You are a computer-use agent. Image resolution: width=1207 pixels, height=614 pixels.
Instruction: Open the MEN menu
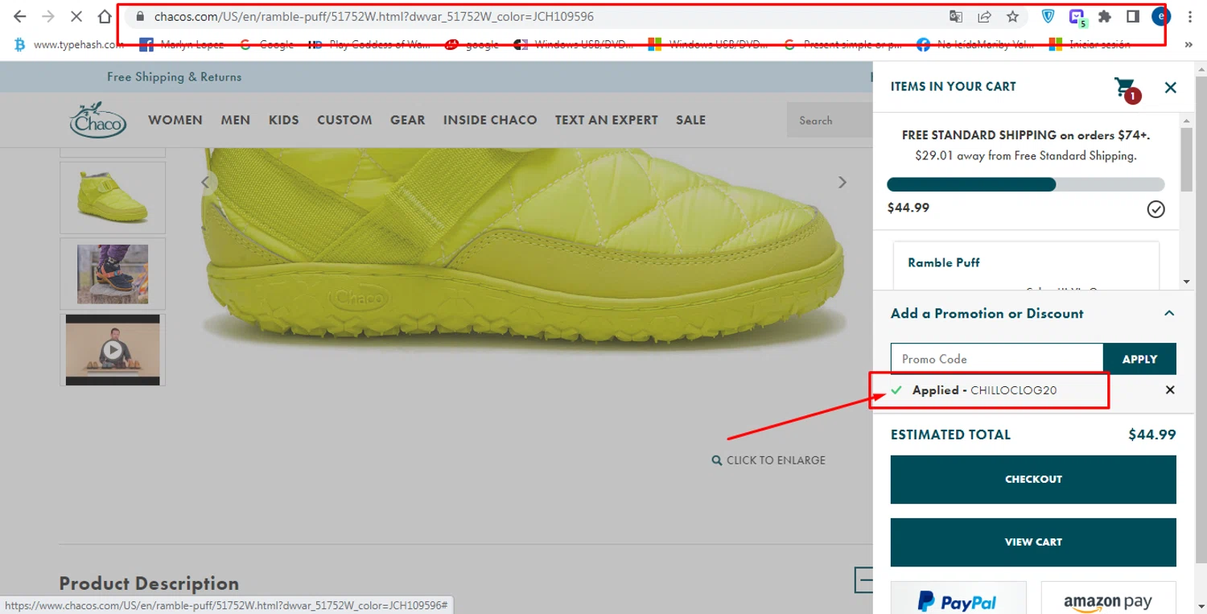pos(236,120)
